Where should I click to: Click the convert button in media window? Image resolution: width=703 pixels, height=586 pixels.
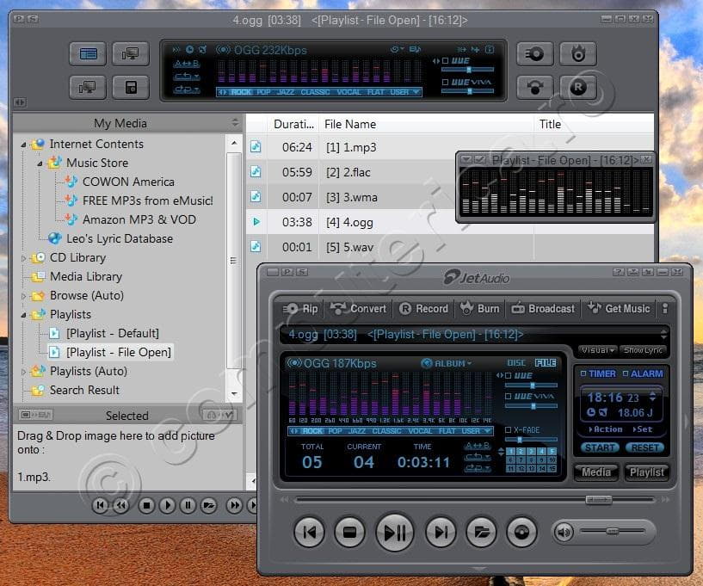point(534,88)
